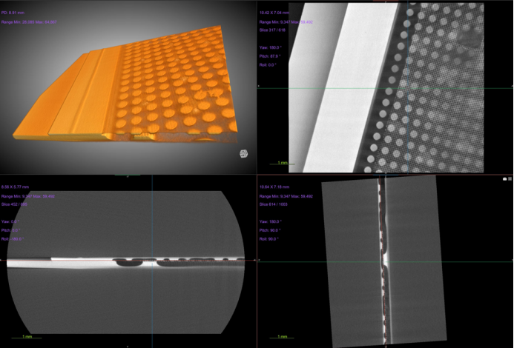
Task: Click the Range Min/Max text in 3D view
Action: 30,22
